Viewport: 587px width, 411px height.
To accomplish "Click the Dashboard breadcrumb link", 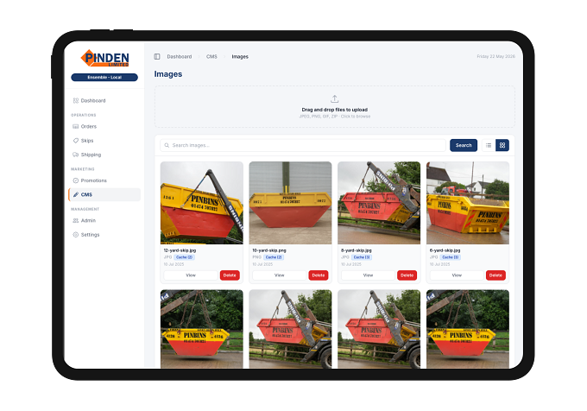I will click(x=180, y=56).
